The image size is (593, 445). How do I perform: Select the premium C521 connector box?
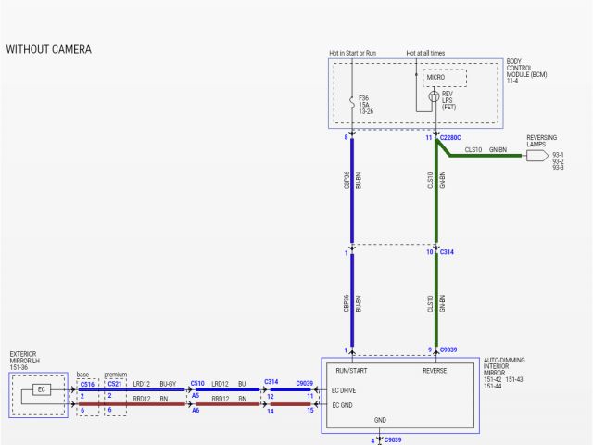(x=115, y=397)
